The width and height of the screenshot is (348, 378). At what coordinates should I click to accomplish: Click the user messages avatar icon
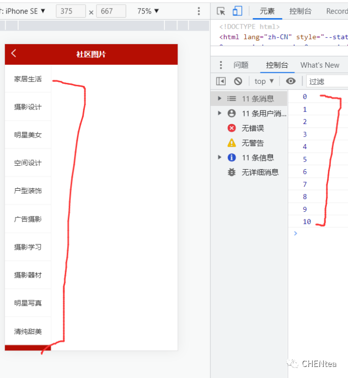232,113
